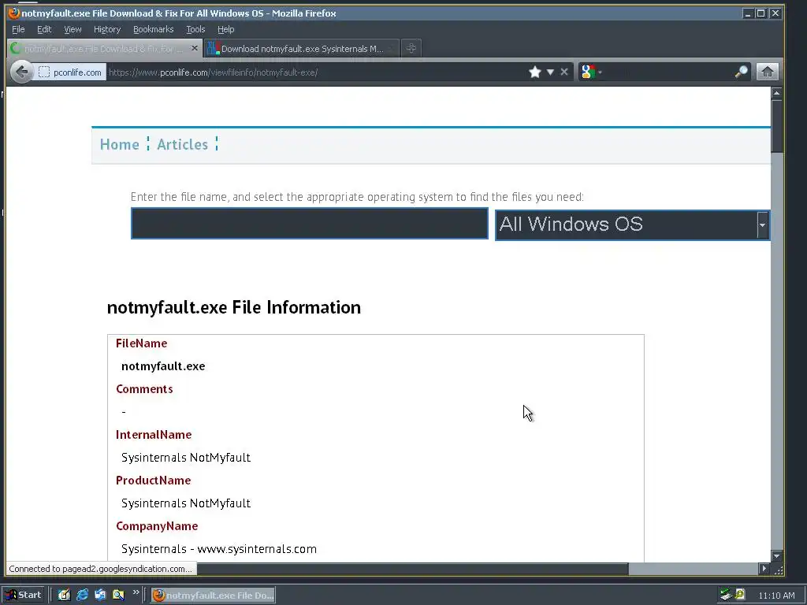Click the notmyfault.exe Firefox taskbar button
Viewport: 807px width, 605px height.
pos(213,596)
